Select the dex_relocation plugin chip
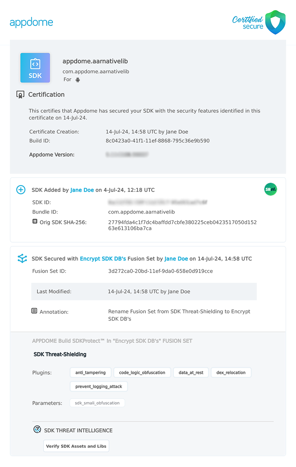This screenshot has height=467, width=296. (x=231, y=372)
